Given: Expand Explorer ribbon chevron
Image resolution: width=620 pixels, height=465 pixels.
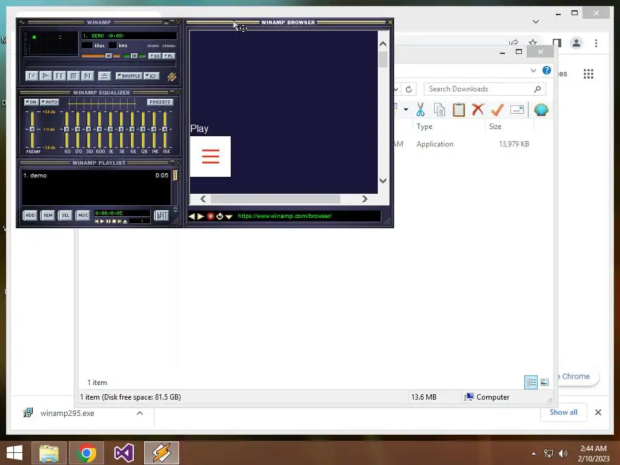Looking at the screenshot, I should click(533, 70).
